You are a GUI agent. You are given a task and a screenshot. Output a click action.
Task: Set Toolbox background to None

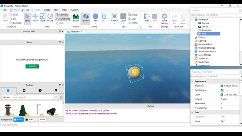pos(41,119)
